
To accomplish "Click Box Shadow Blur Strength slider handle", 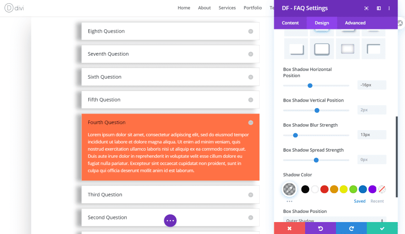I will click(x=295, y=135).
